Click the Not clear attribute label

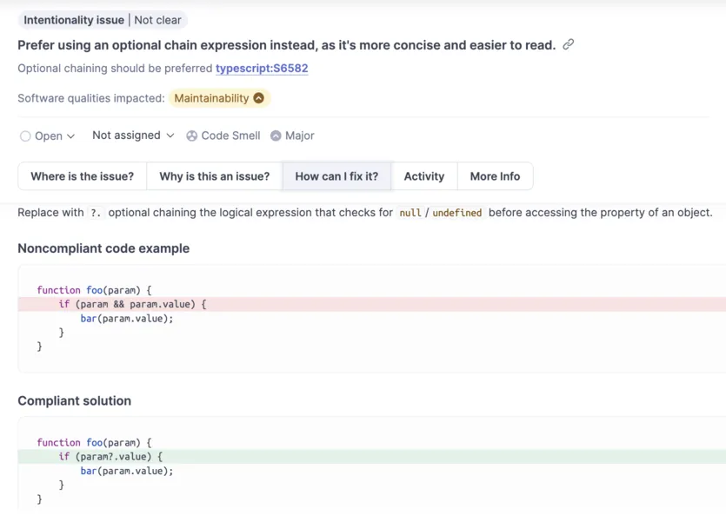coord(157,20)
